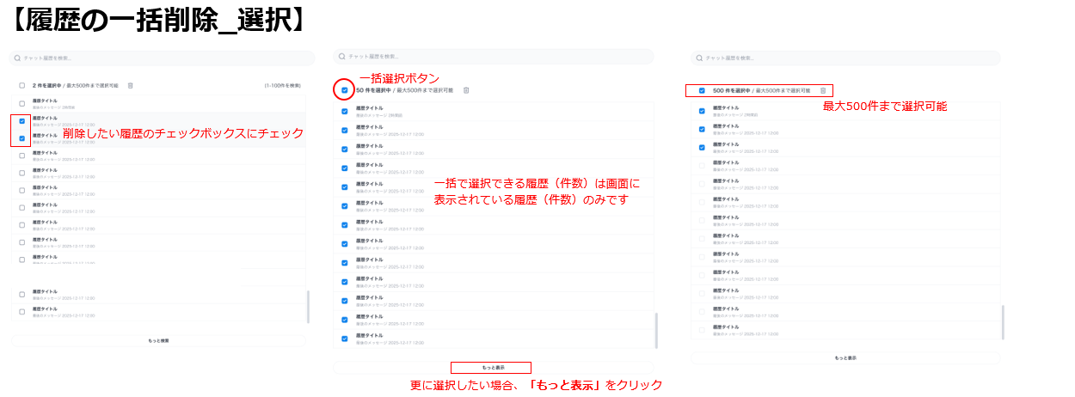Viewport: 1075px width, 397px height.
Task: Uncheck the row just below the 2時間前 row in the 2 件 panel
Action: point(22,121)
